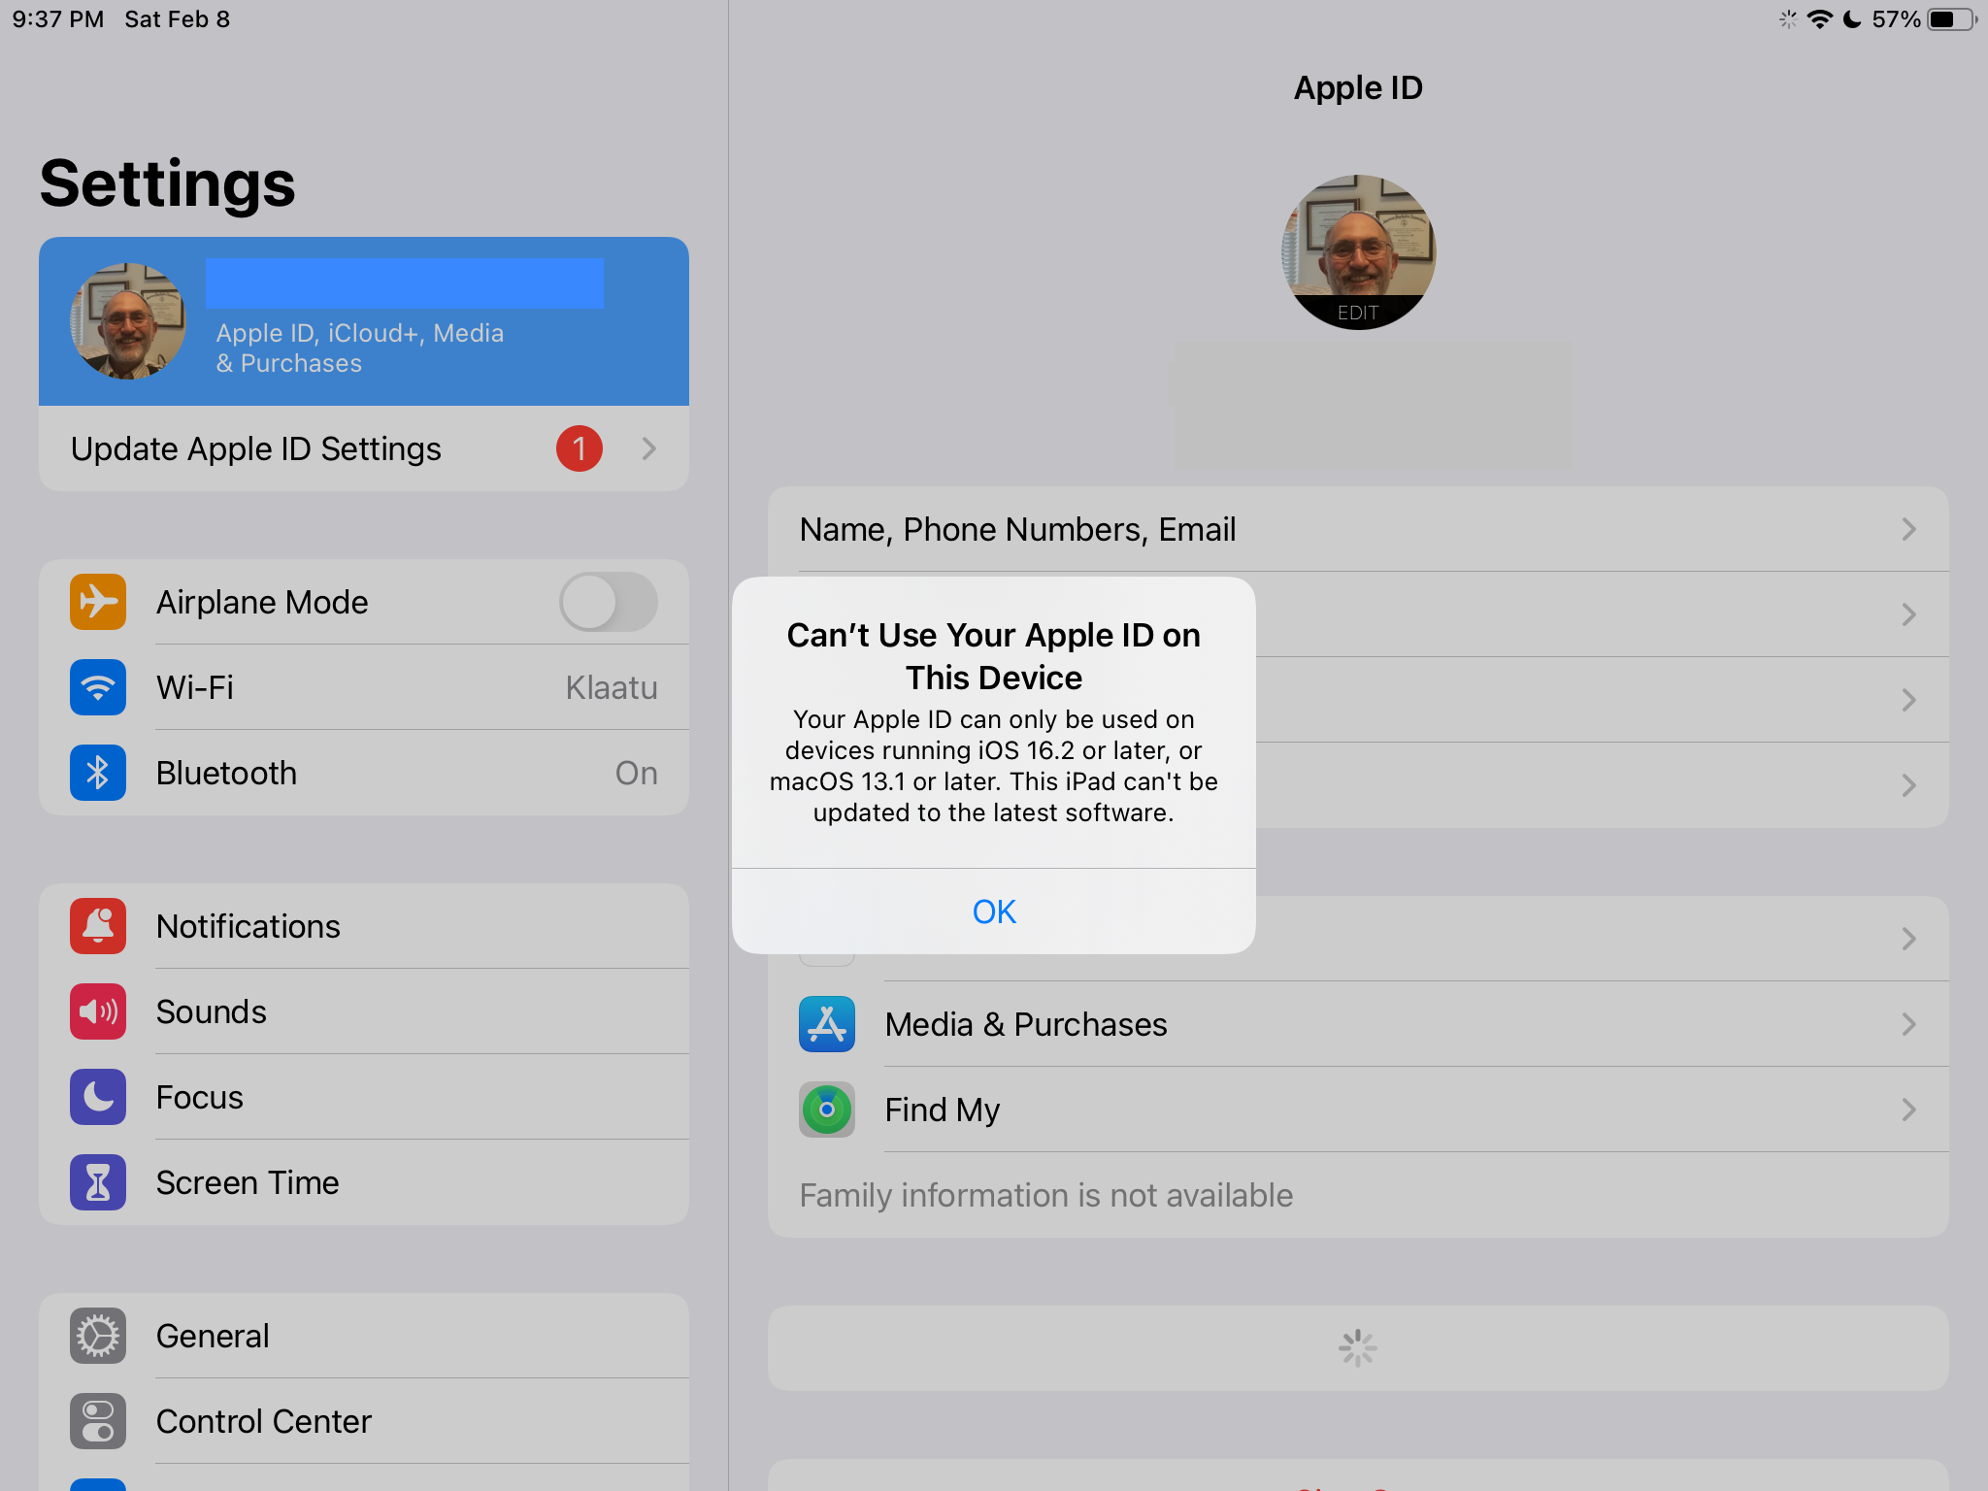The width and height of the screenshot is (1988, 1491).
Task: Open the Focus moon icon
Action: 98,1097
